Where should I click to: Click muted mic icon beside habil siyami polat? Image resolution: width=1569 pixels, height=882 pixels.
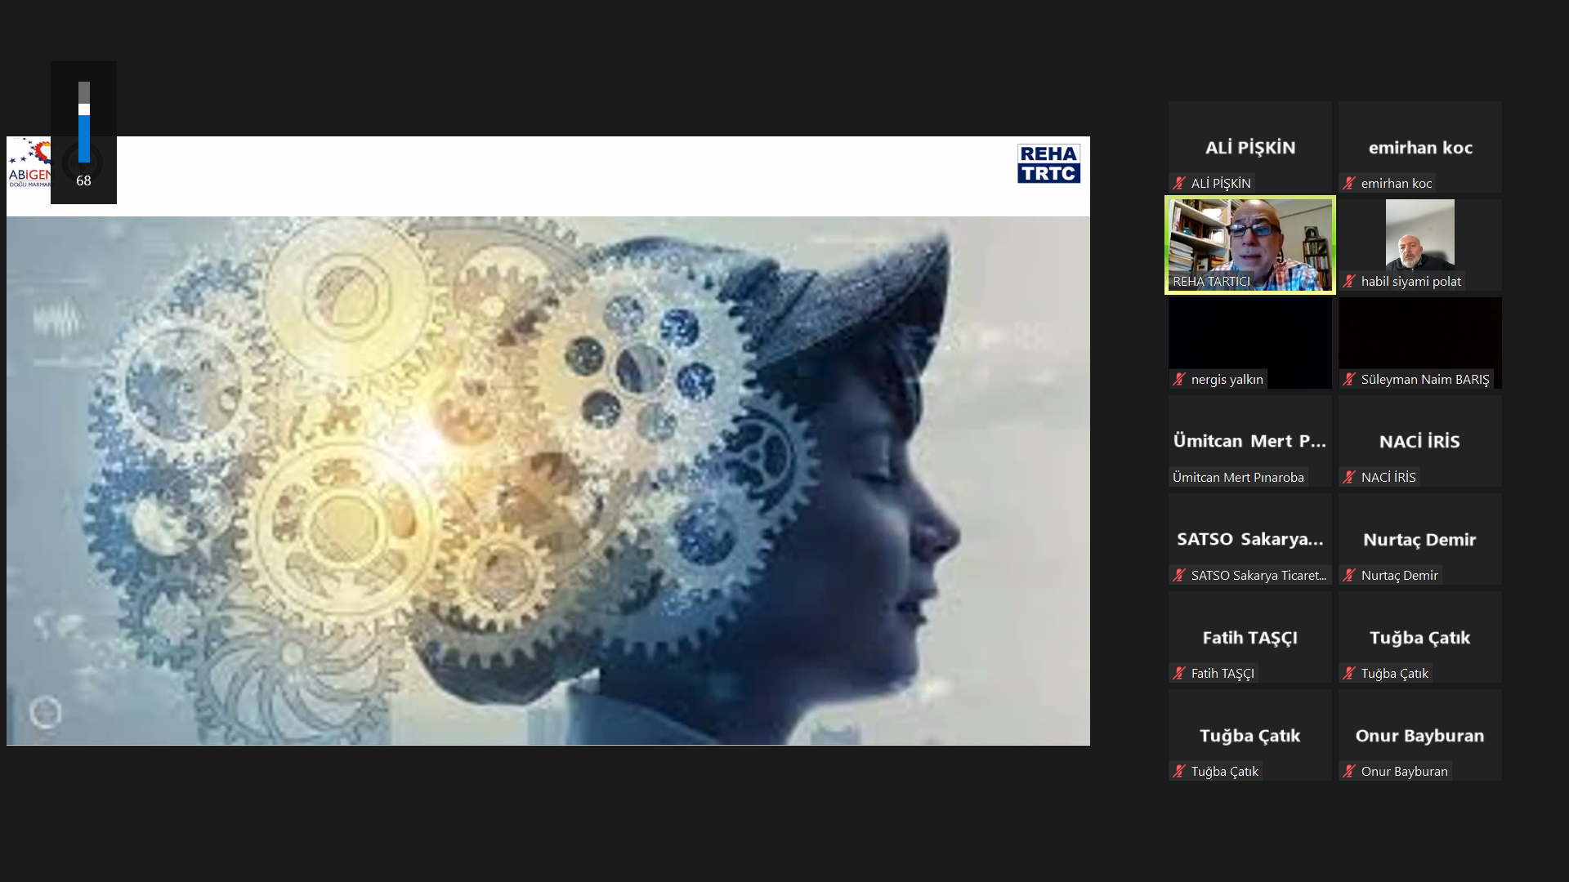(1349, 282)
